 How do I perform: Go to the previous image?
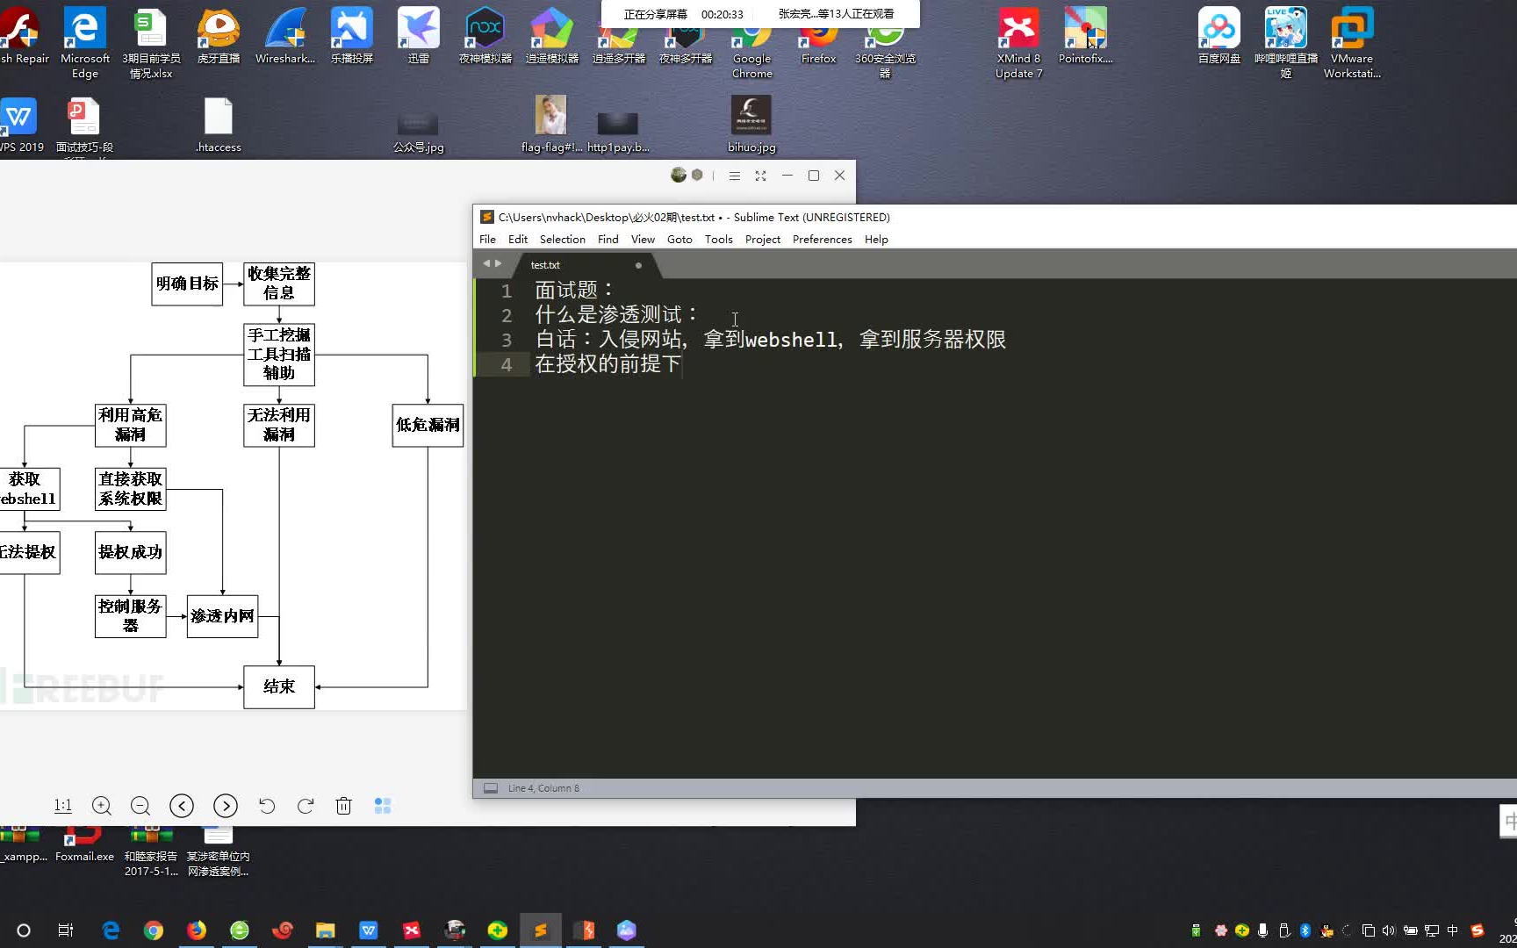point(181,806)
